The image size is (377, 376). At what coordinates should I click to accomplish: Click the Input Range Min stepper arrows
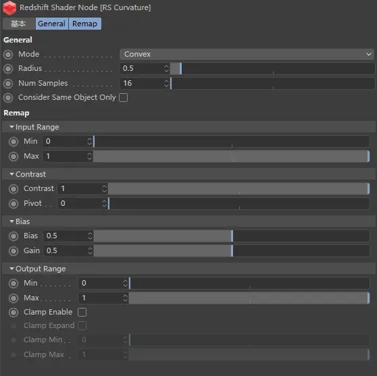pyautogui.click(x=89, y=142)
